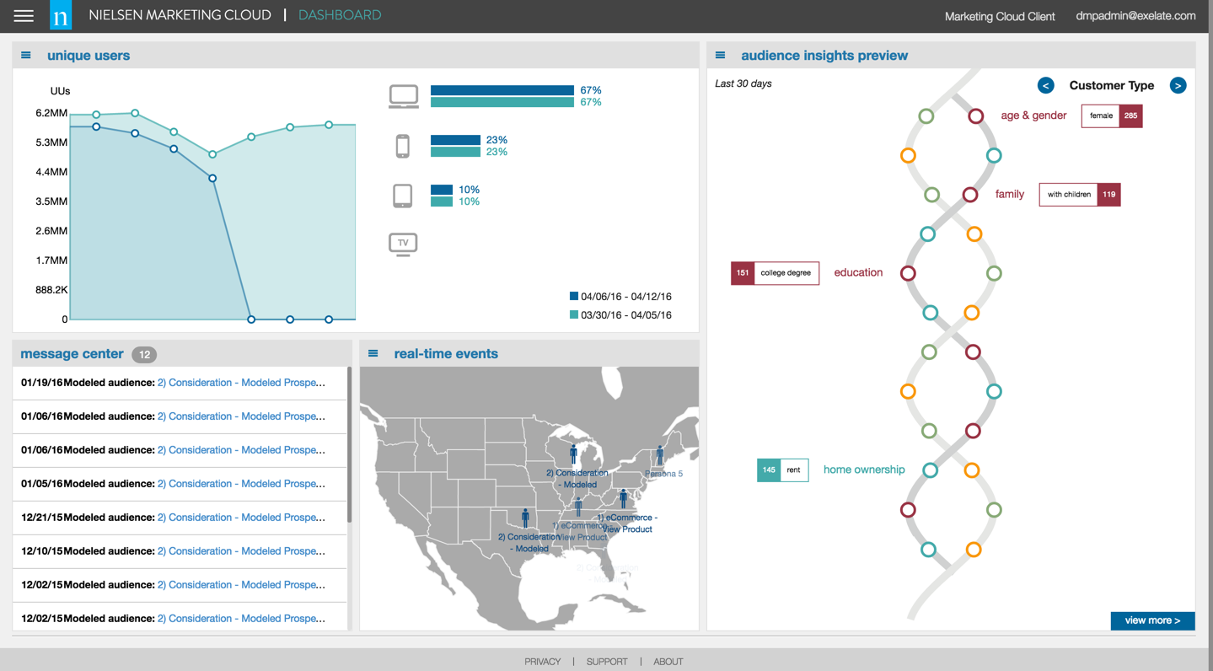Click 03/30/16 - 04/05/16 legend swatch
Image resolution: width=1213 pixels, height=671 pixels.
tap(574, 314)
